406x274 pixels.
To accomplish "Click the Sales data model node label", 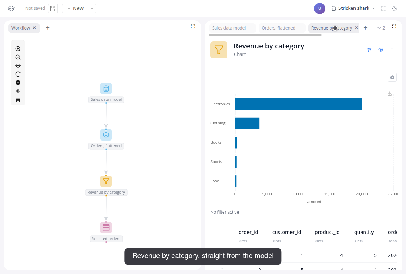I will pos(106,100).
